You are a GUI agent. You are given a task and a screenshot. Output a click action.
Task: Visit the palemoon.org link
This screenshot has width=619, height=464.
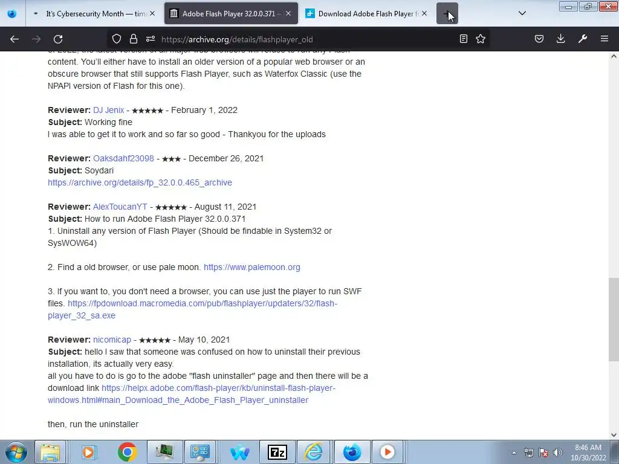252,267
